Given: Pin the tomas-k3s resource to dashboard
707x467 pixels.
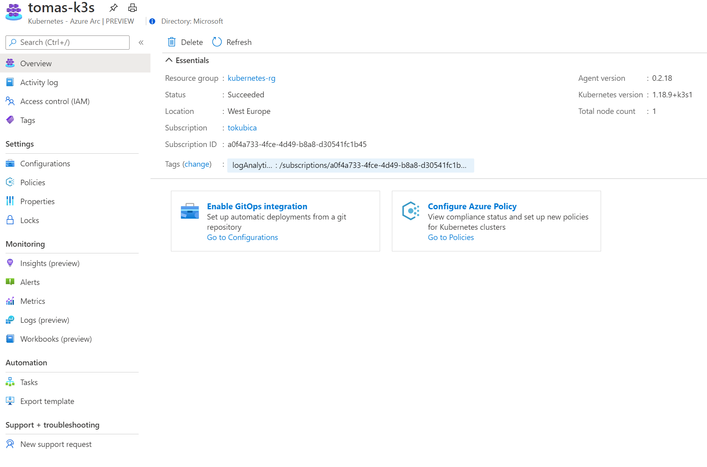Looking at the screenshot, I should click(113, 7).
